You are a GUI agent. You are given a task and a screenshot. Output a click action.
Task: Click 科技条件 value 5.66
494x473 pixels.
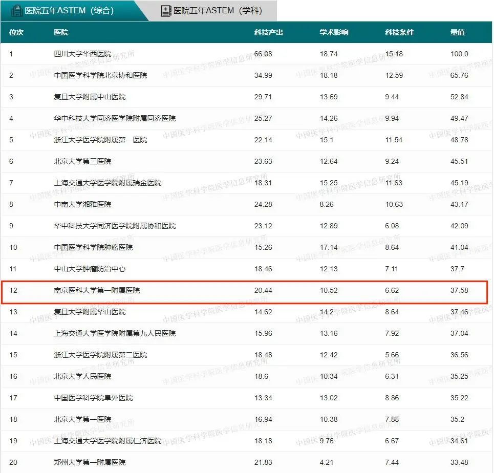point(392,355)
